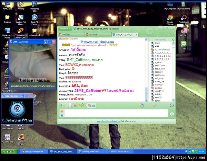Select user a_saha in user list
This screenshot has height=161, width=207.
158,62
